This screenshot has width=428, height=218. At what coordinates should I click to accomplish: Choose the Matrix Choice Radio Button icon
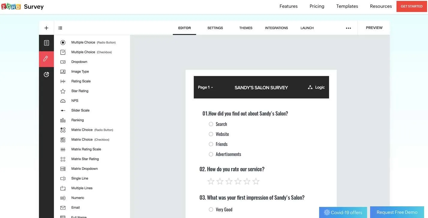click(63, 130)
